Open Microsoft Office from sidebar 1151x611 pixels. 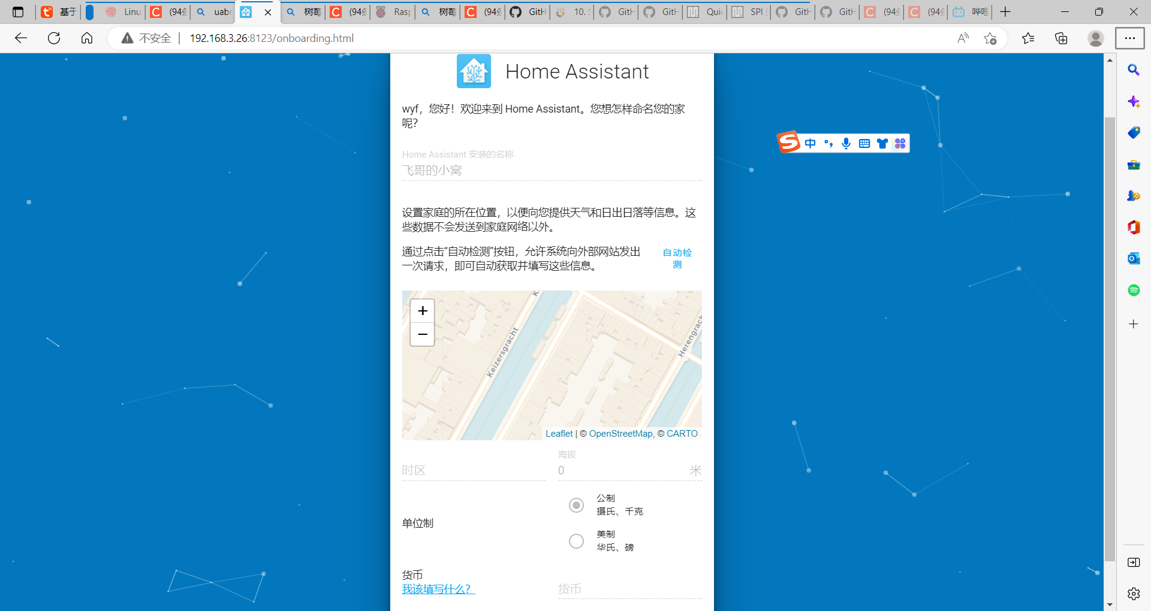[1134, 227]
